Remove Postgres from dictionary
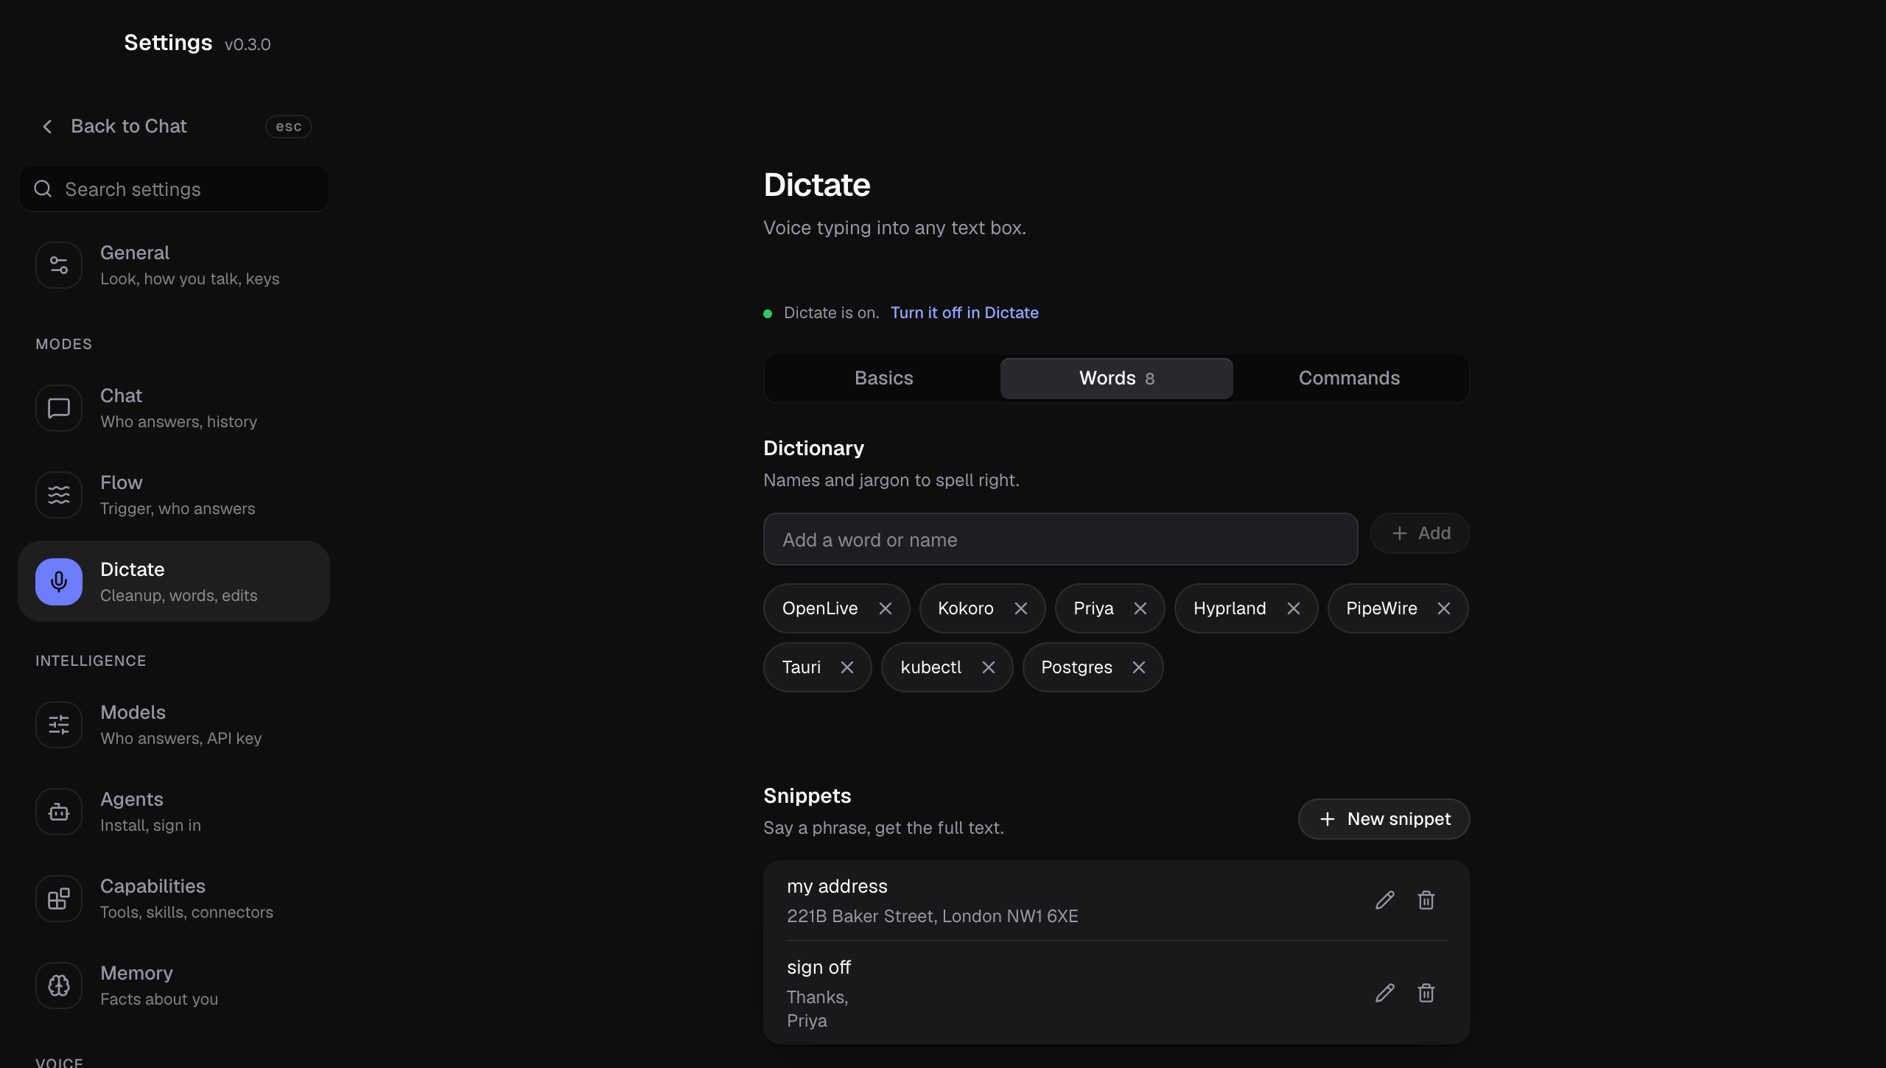1886x1068 pixels. (1139, 667)
